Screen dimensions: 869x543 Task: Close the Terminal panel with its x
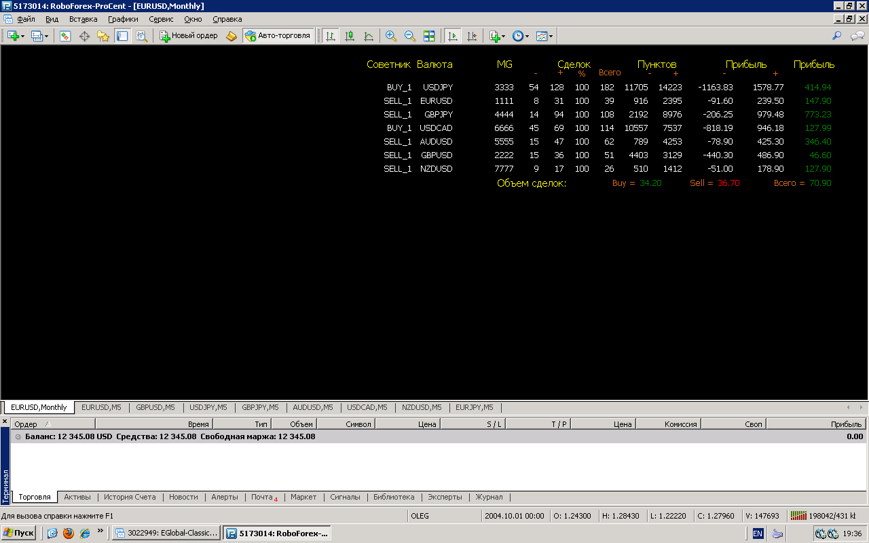pos(5,422)
